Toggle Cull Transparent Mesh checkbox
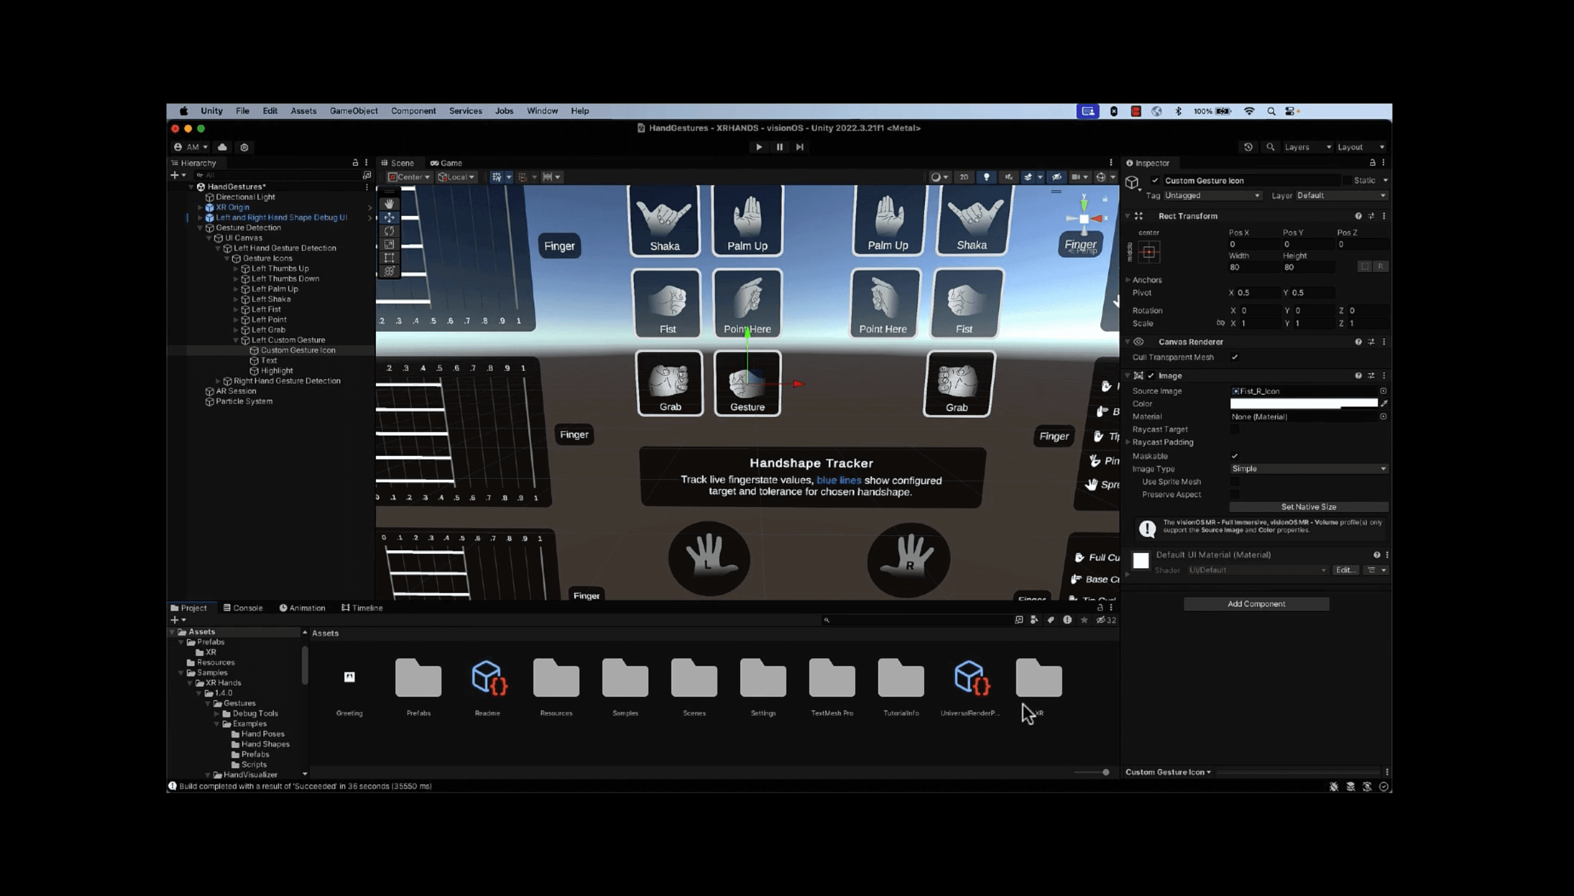This screenshot has height=896, width=1574. [1235, 357]
